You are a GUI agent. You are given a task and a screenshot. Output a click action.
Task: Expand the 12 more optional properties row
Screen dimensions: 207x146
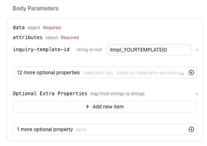105,72
